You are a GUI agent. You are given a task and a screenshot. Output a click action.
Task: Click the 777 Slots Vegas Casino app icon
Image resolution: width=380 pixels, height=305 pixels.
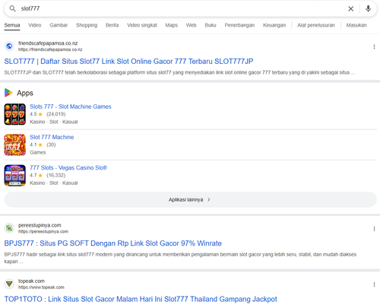coord(15,176)
